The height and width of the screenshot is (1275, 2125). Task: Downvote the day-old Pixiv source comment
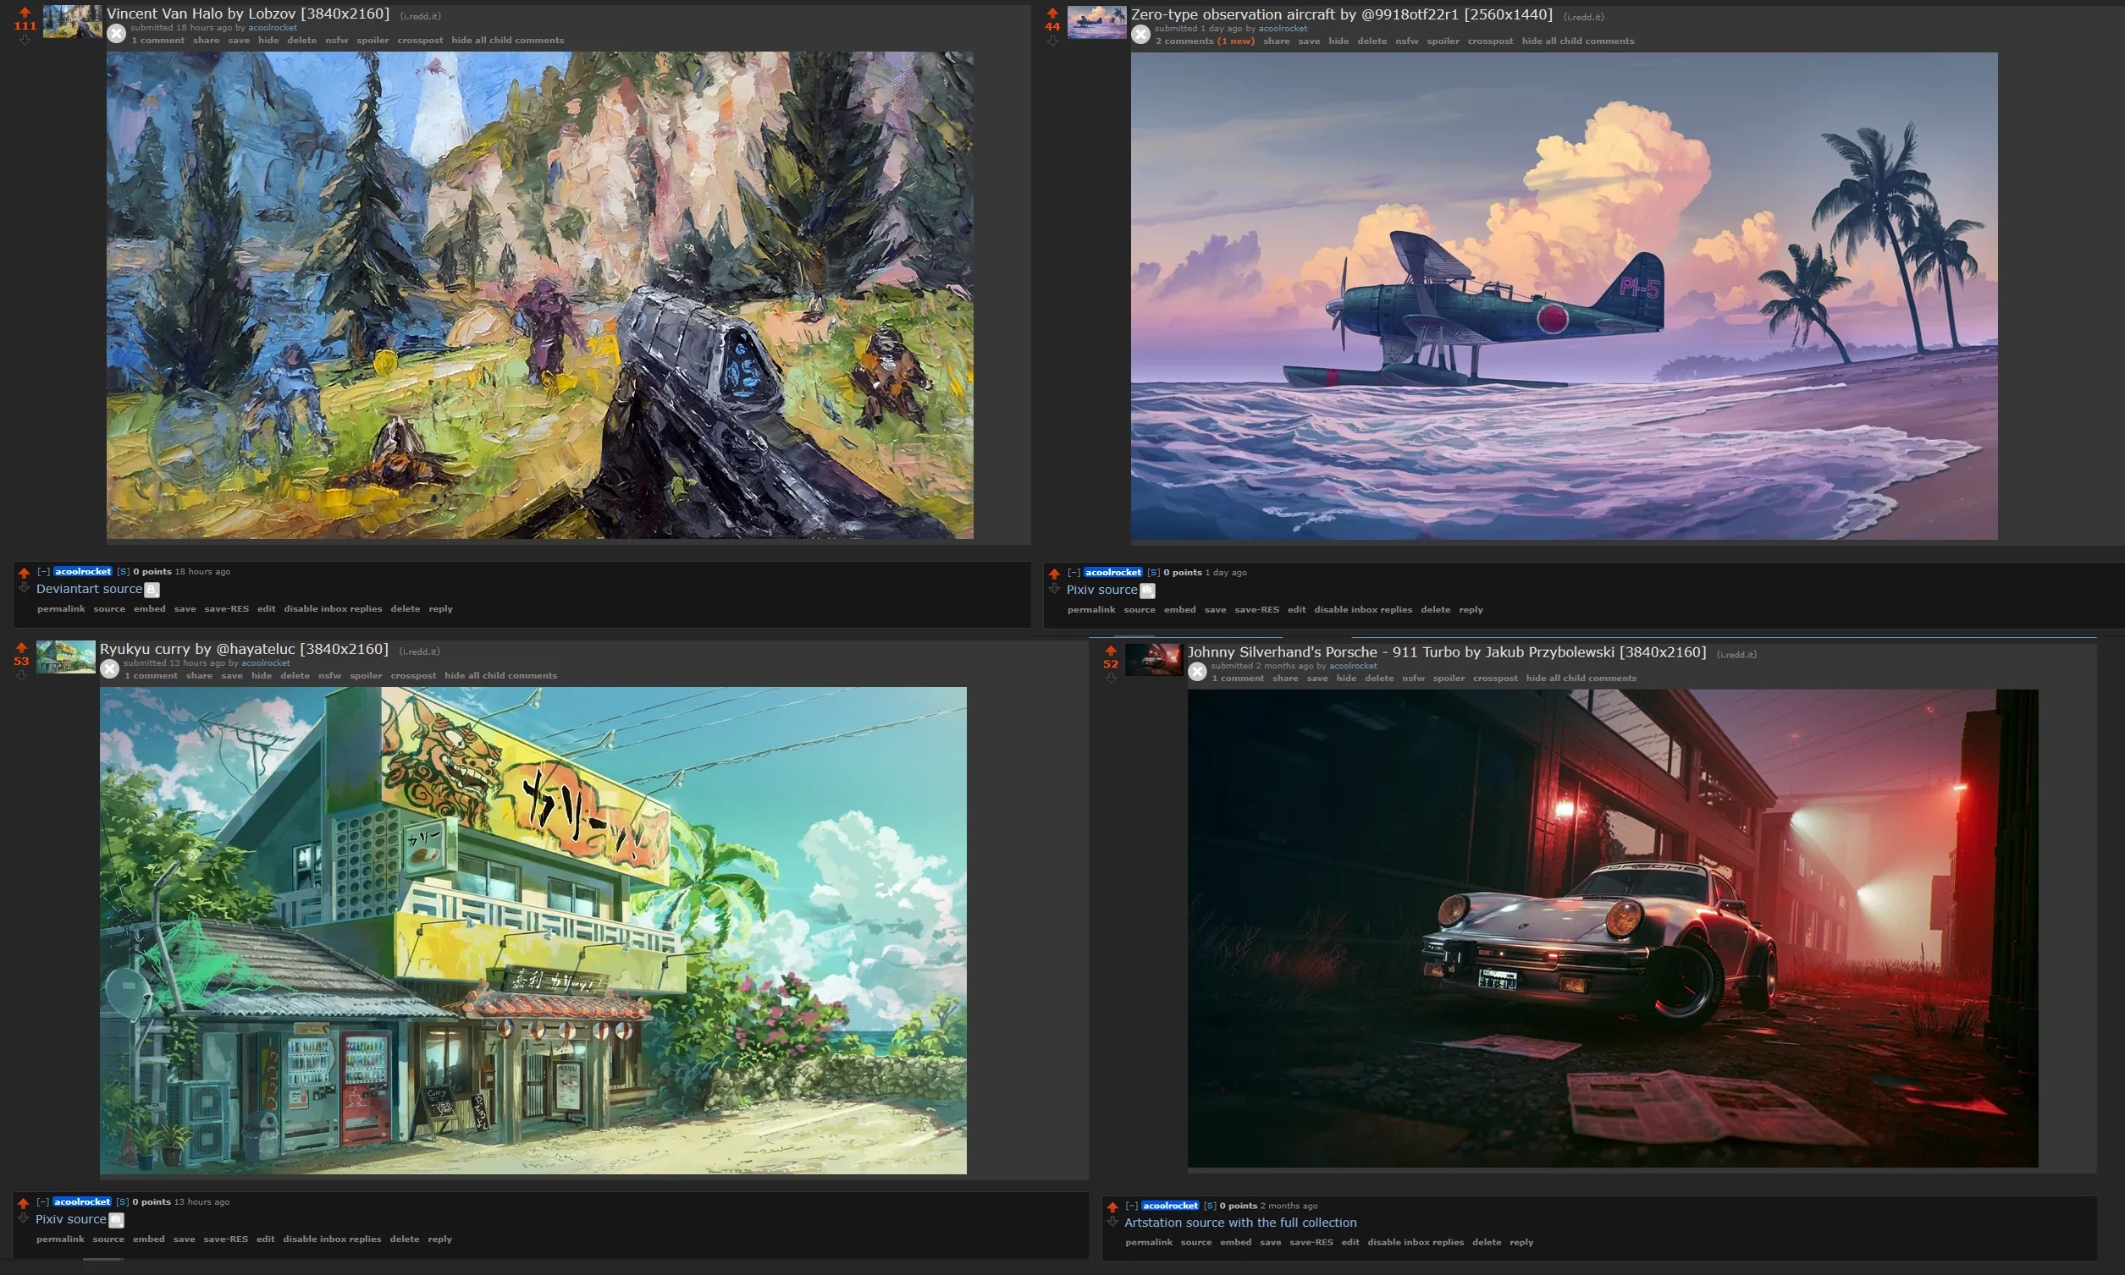pyautogui.click(x=1054, y=589)
